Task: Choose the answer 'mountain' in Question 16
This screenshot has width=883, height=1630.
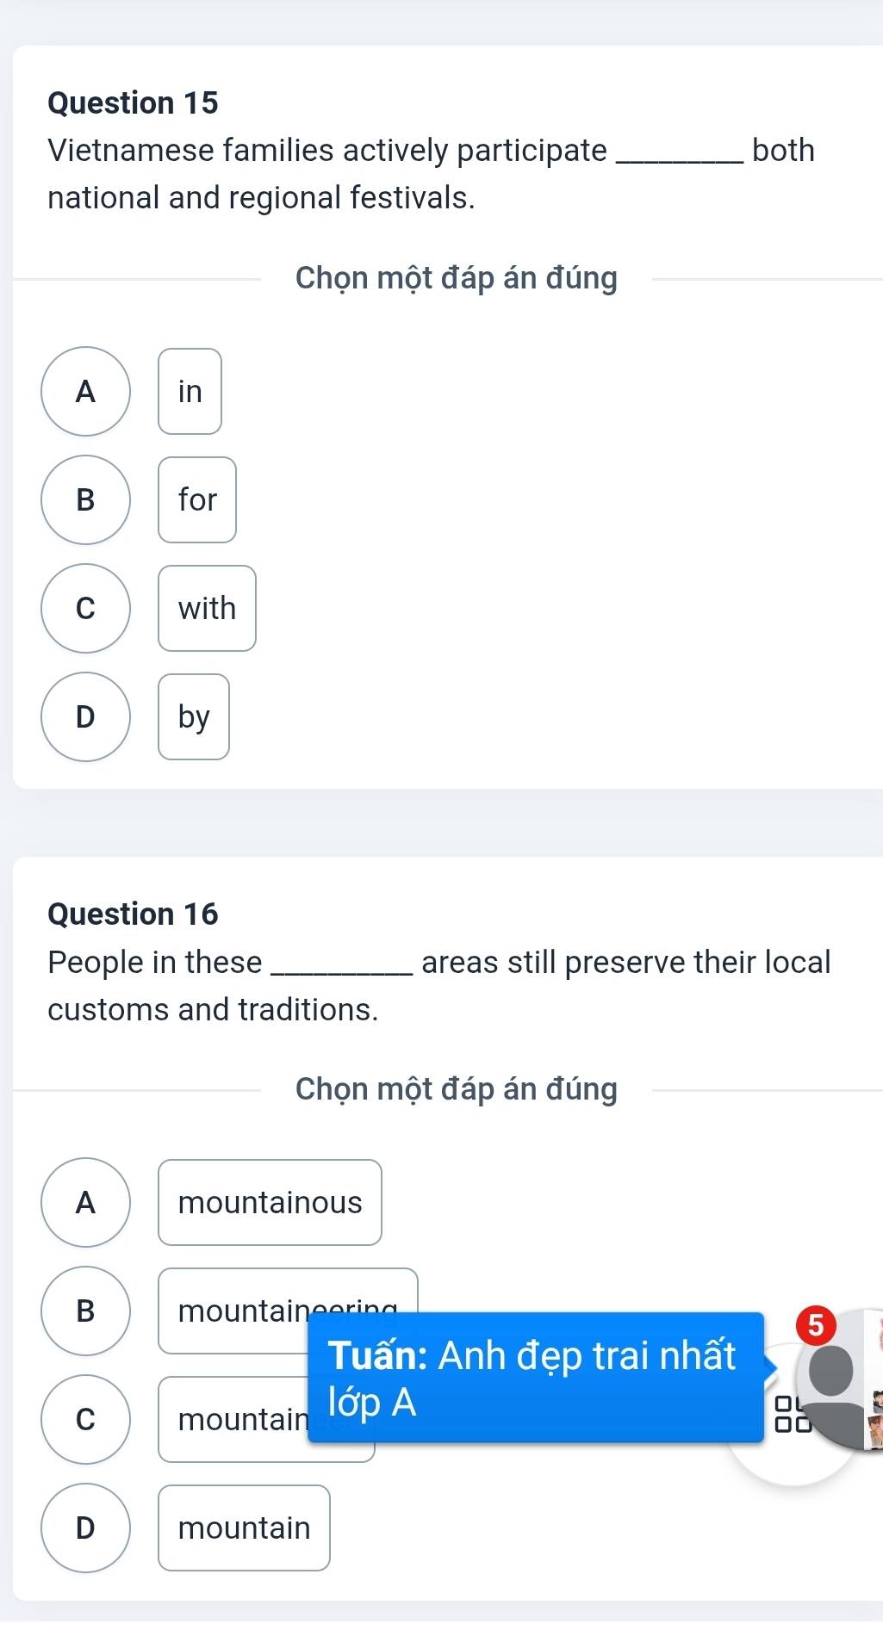Action: tap(244, 1528)
